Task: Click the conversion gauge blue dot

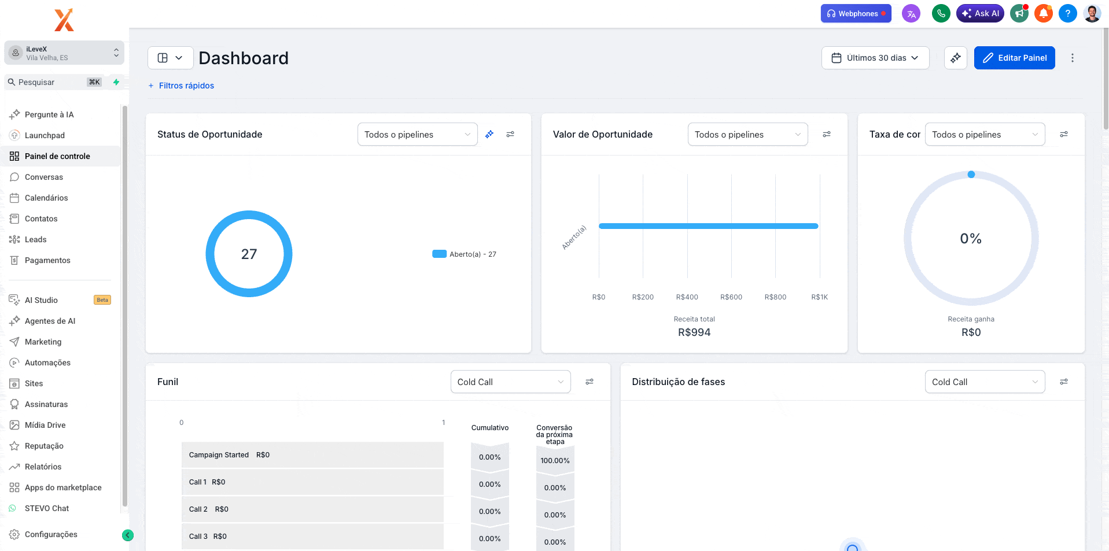Action: tap(971, 174)
